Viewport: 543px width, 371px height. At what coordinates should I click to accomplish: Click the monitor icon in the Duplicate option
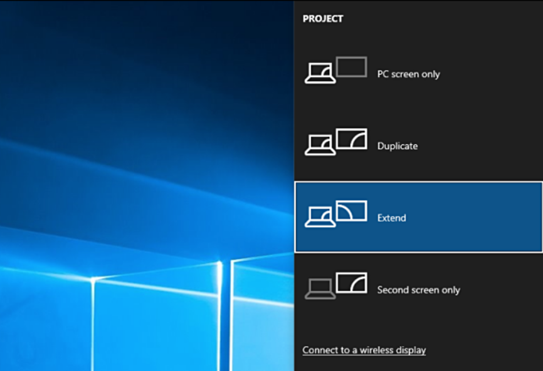tap(351, 139)
